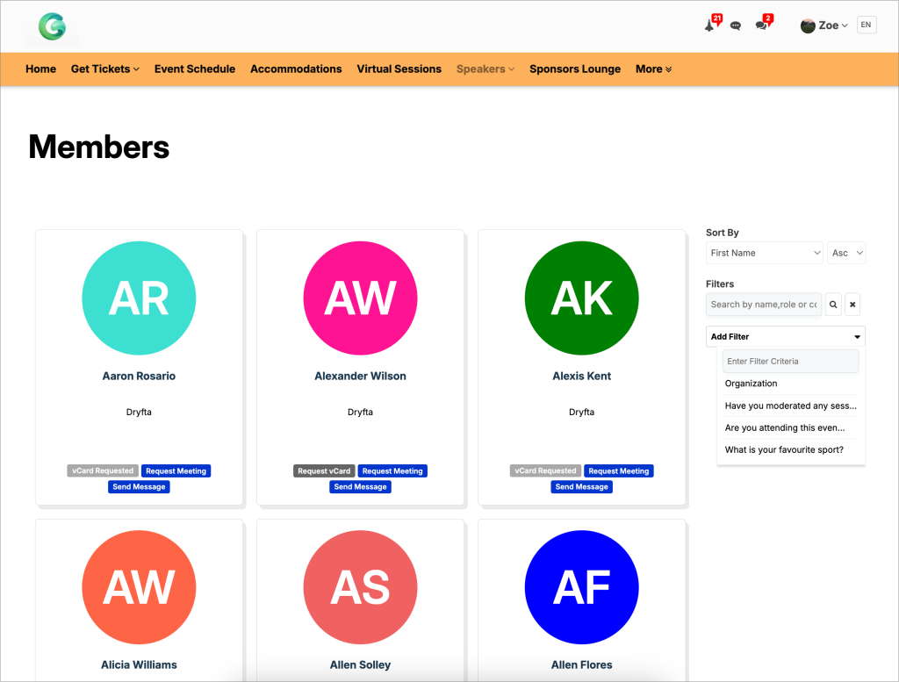Change sort order using the Asc dropdown
The image size is (899, 682).
point(845,253)
